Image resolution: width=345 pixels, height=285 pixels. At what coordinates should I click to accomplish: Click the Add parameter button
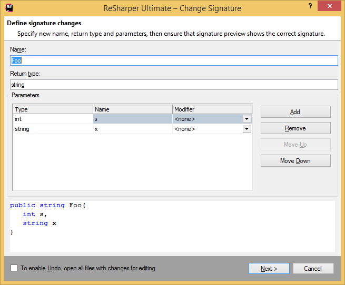click(x=295, y=112)
